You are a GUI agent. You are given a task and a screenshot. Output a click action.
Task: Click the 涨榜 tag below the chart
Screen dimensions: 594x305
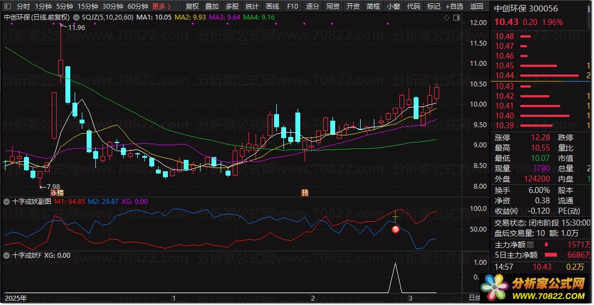pyautogui.click(x=57, y=192)
